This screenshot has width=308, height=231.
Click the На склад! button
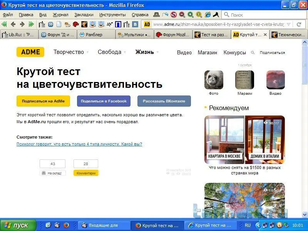53,173
